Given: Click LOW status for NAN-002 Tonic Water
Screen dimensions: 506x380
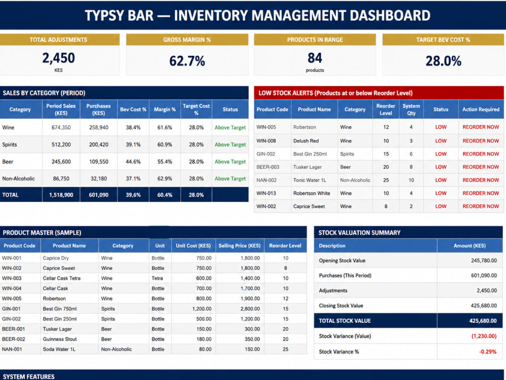Looking at the screenshot, I should (441, 180).
